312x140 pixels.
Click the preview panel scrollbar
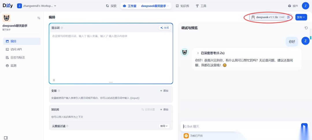coord(311,38)
